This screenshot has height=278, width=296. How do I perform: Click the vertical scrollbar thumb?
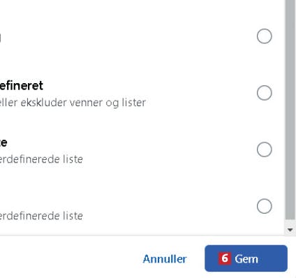tap(290, 110)
